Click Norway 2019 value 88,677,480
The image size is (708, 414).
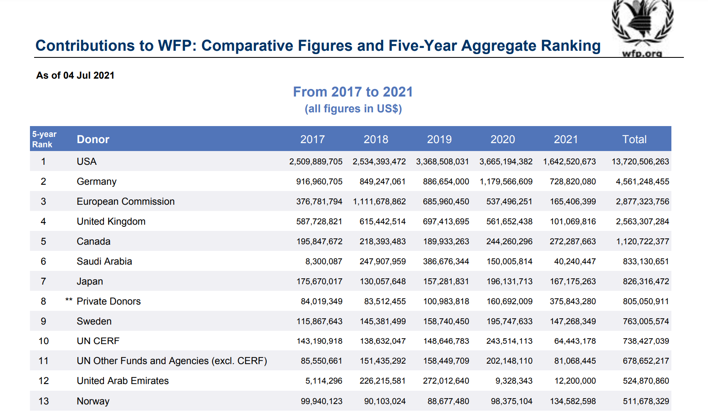coord(448,401)
